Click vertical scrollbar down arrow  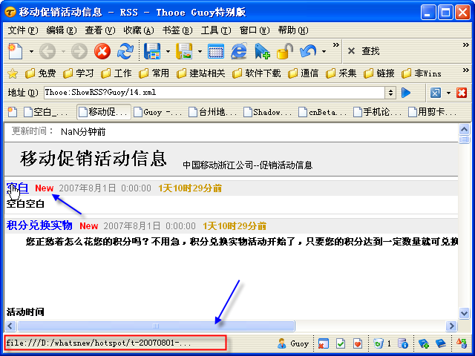click(x=464, y=313)
